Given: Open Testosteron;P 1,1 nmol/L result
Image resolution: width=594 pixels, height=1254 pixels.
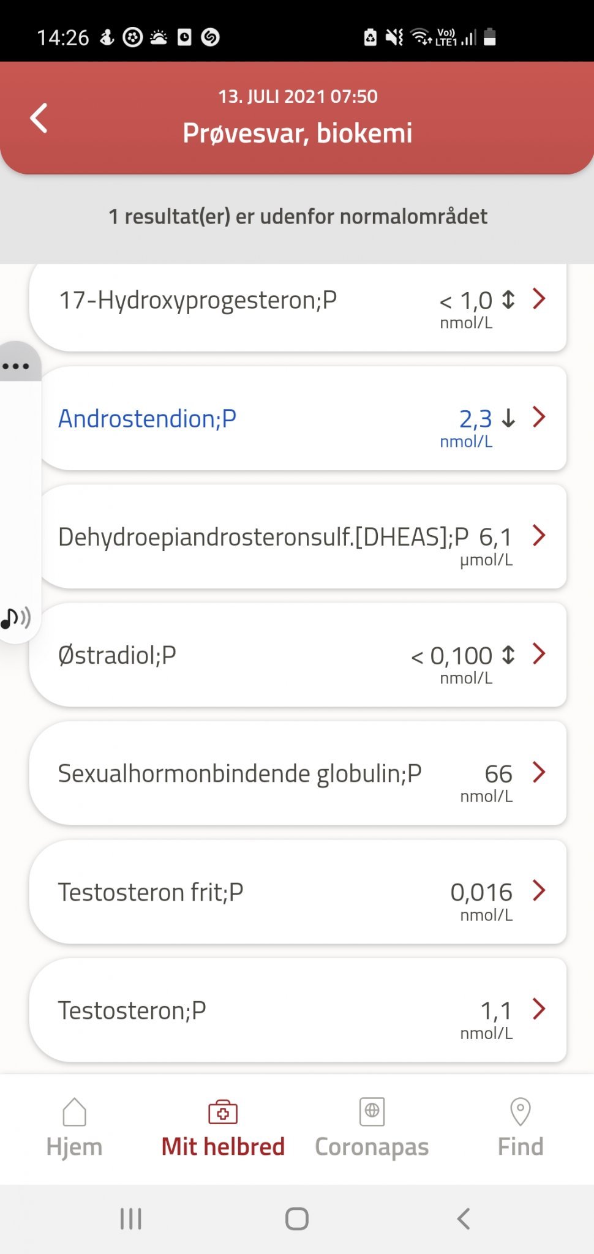Looking at the screenshot, I should pos(298,1010).
